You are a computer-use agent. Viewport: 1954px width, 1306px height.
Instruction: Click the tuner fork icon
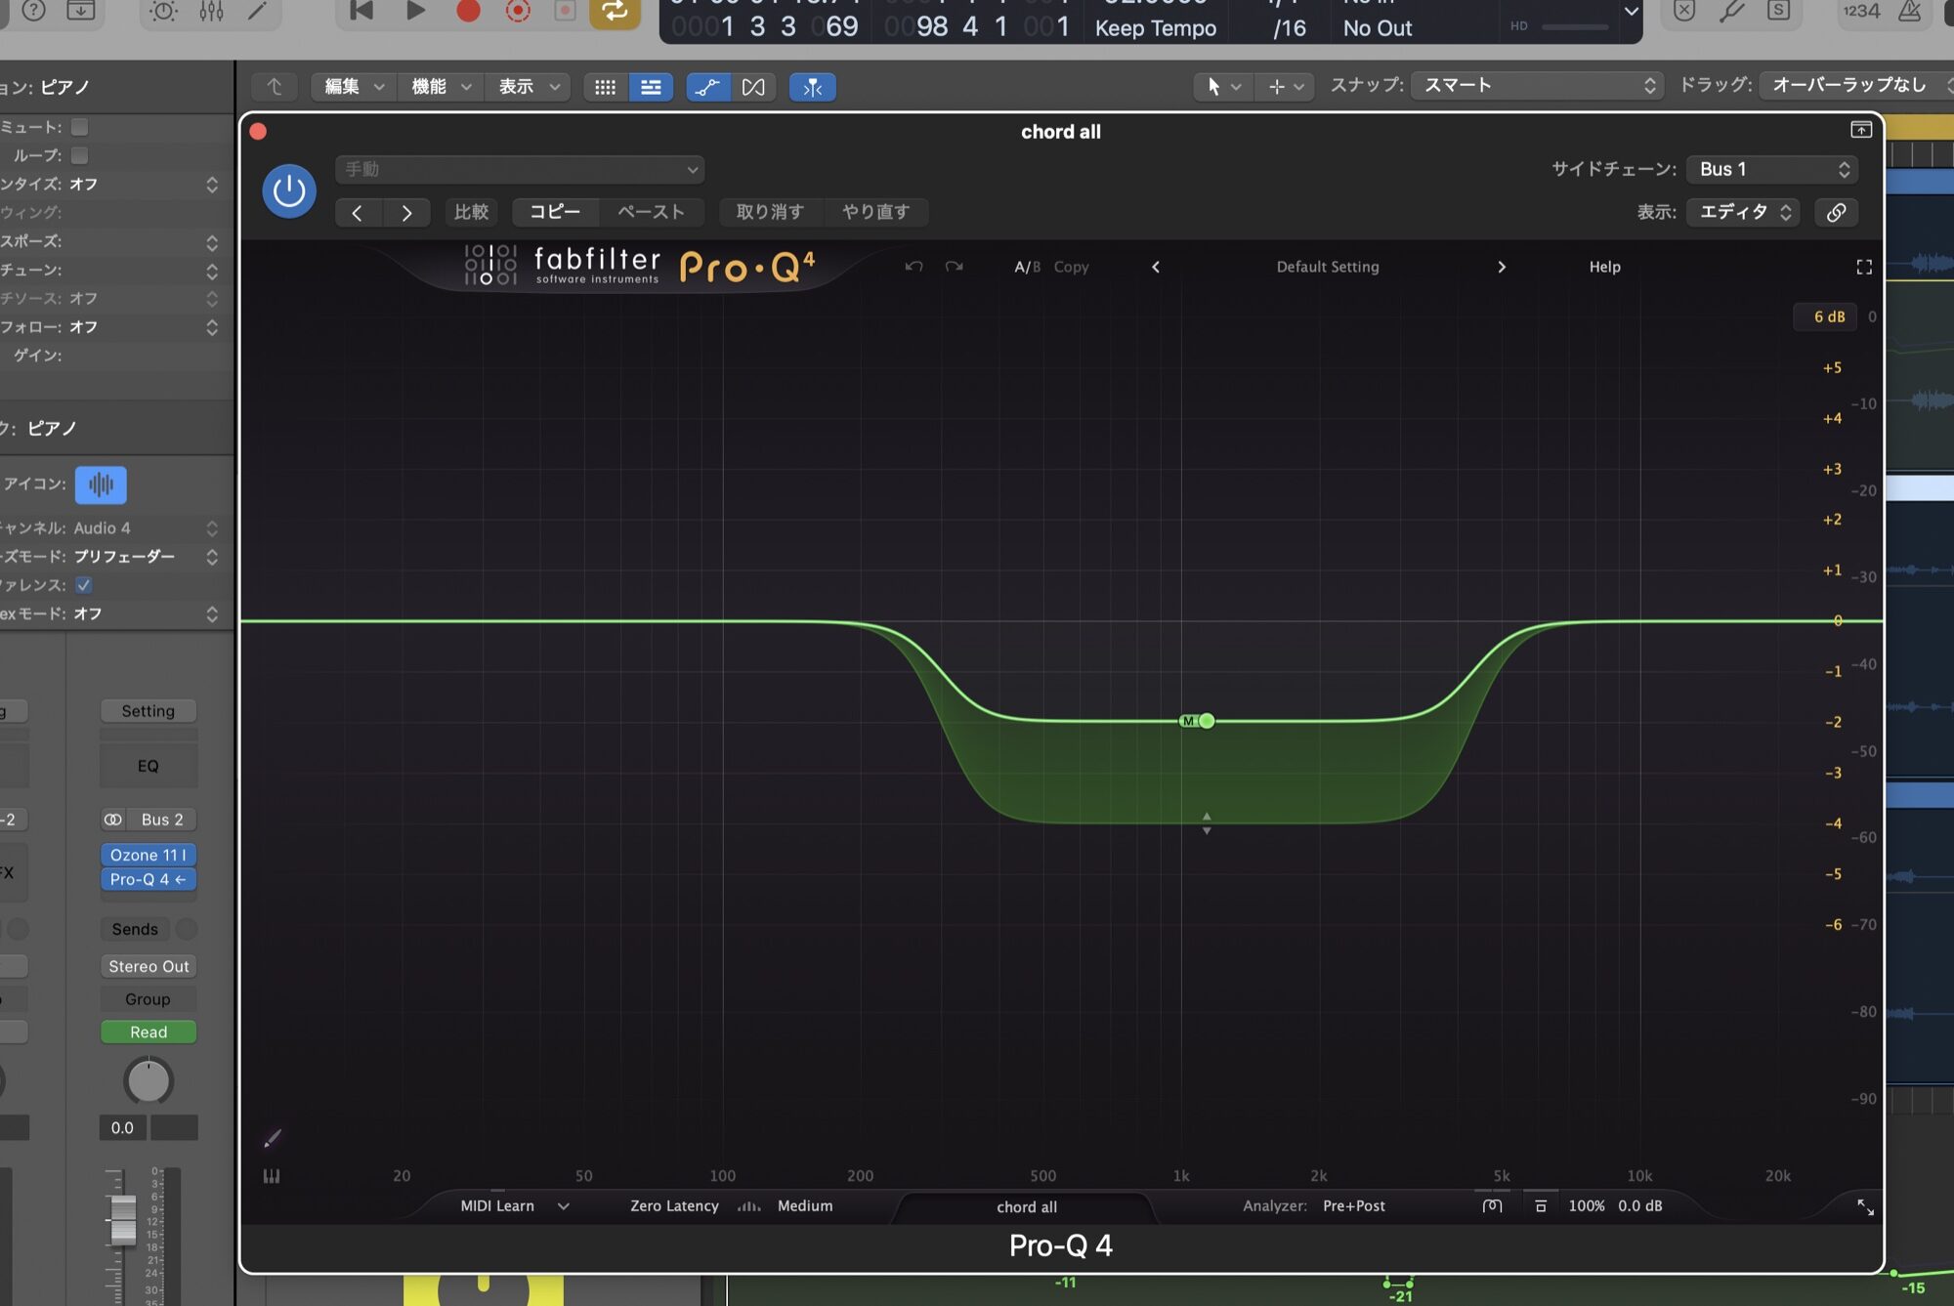(1731, 11)
